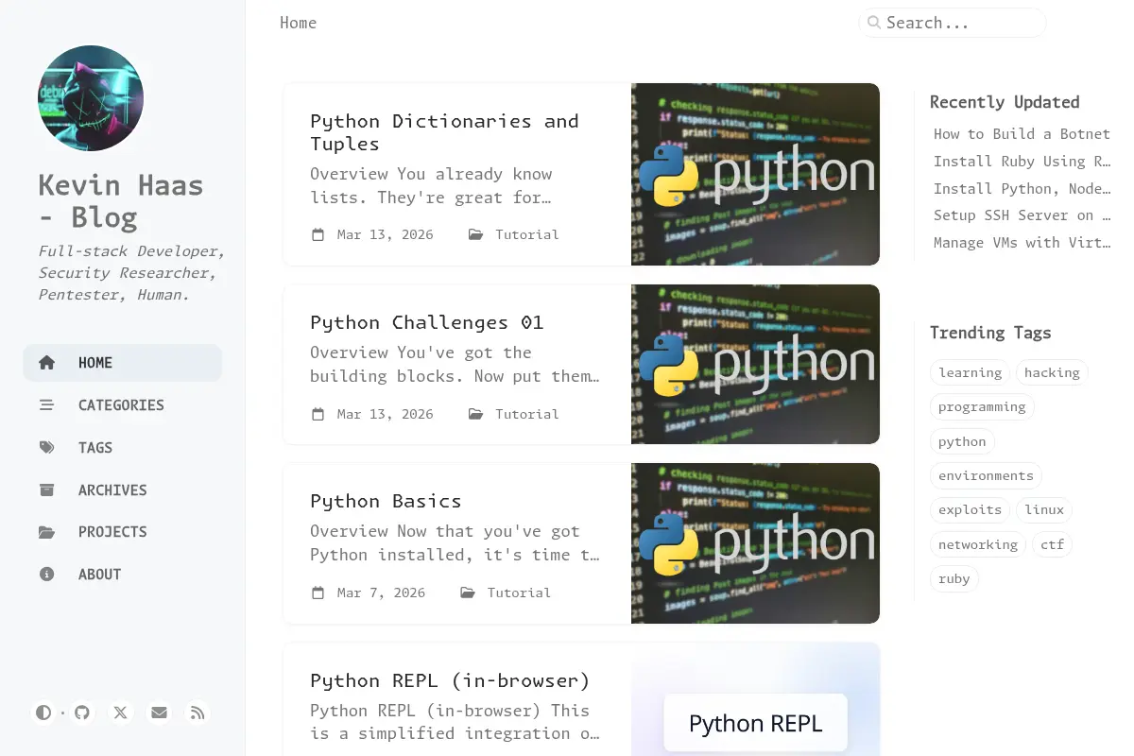Viewport: 1134px width, 756px height.
Task: Open the X (Twitter) profile icon
Action: click(120, 713)
